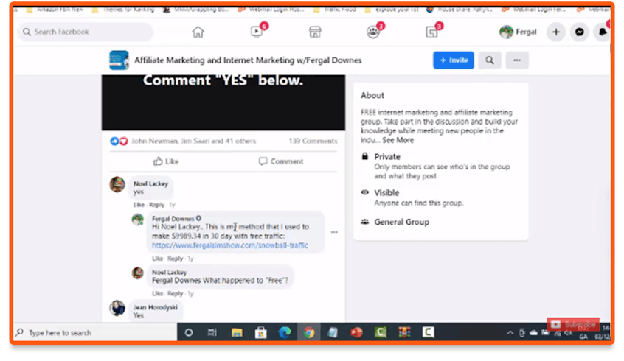Open "John Newman, Jim Saari and 41 others"
Screen dimensions: 624x361
point(193,141)
